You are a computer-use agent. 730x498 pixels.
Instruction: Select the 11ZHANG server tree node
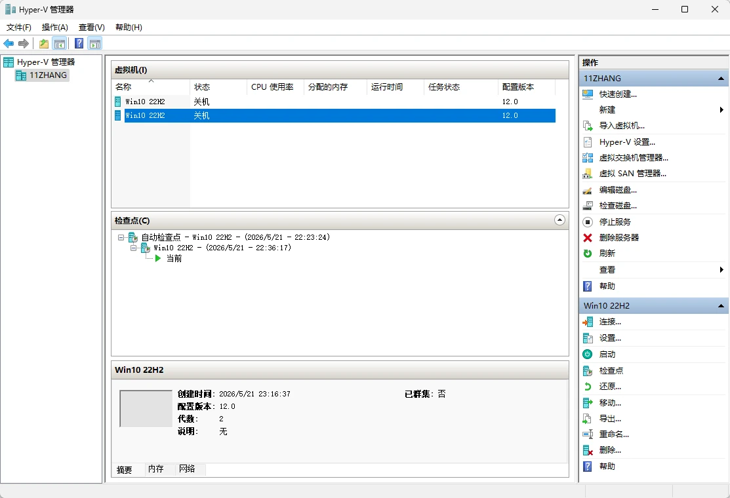(48, 75)
